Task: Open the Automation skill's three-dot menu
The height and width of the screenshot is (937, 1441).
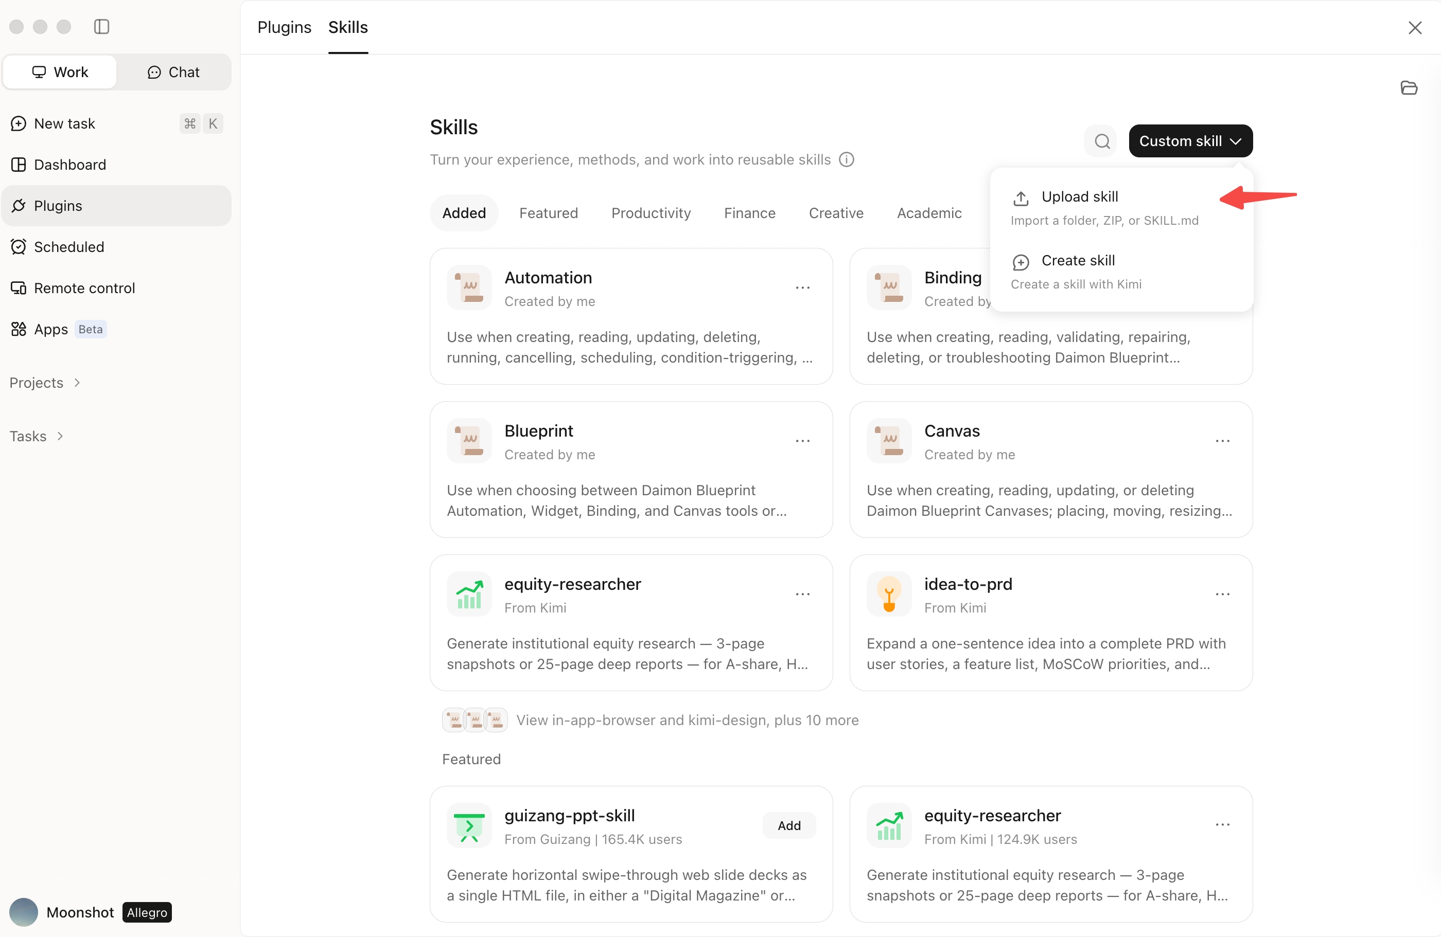Action: [x=802, y=288]
